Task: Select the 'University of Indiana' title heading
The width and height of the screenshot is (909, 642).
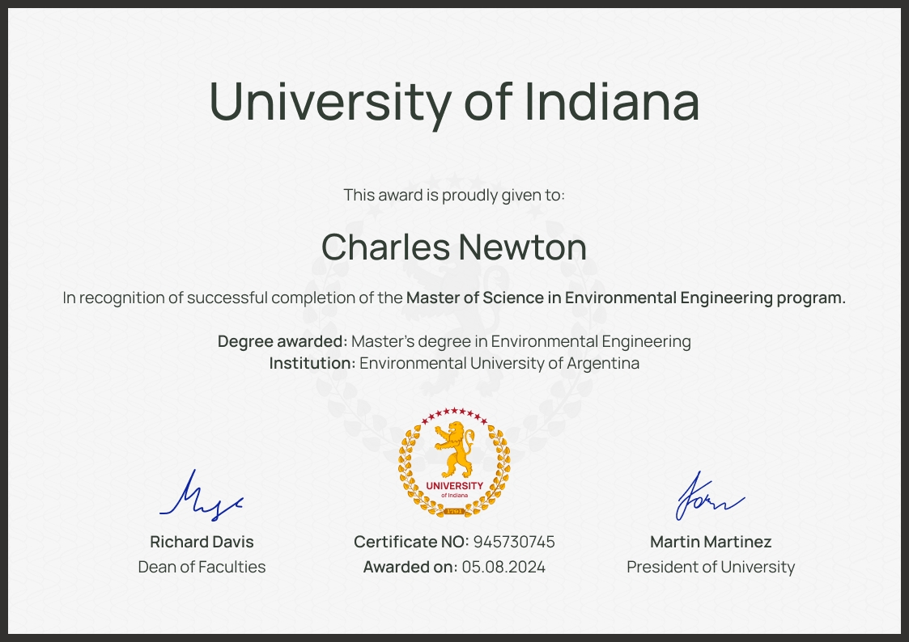Action: click(x=454, y=101)
